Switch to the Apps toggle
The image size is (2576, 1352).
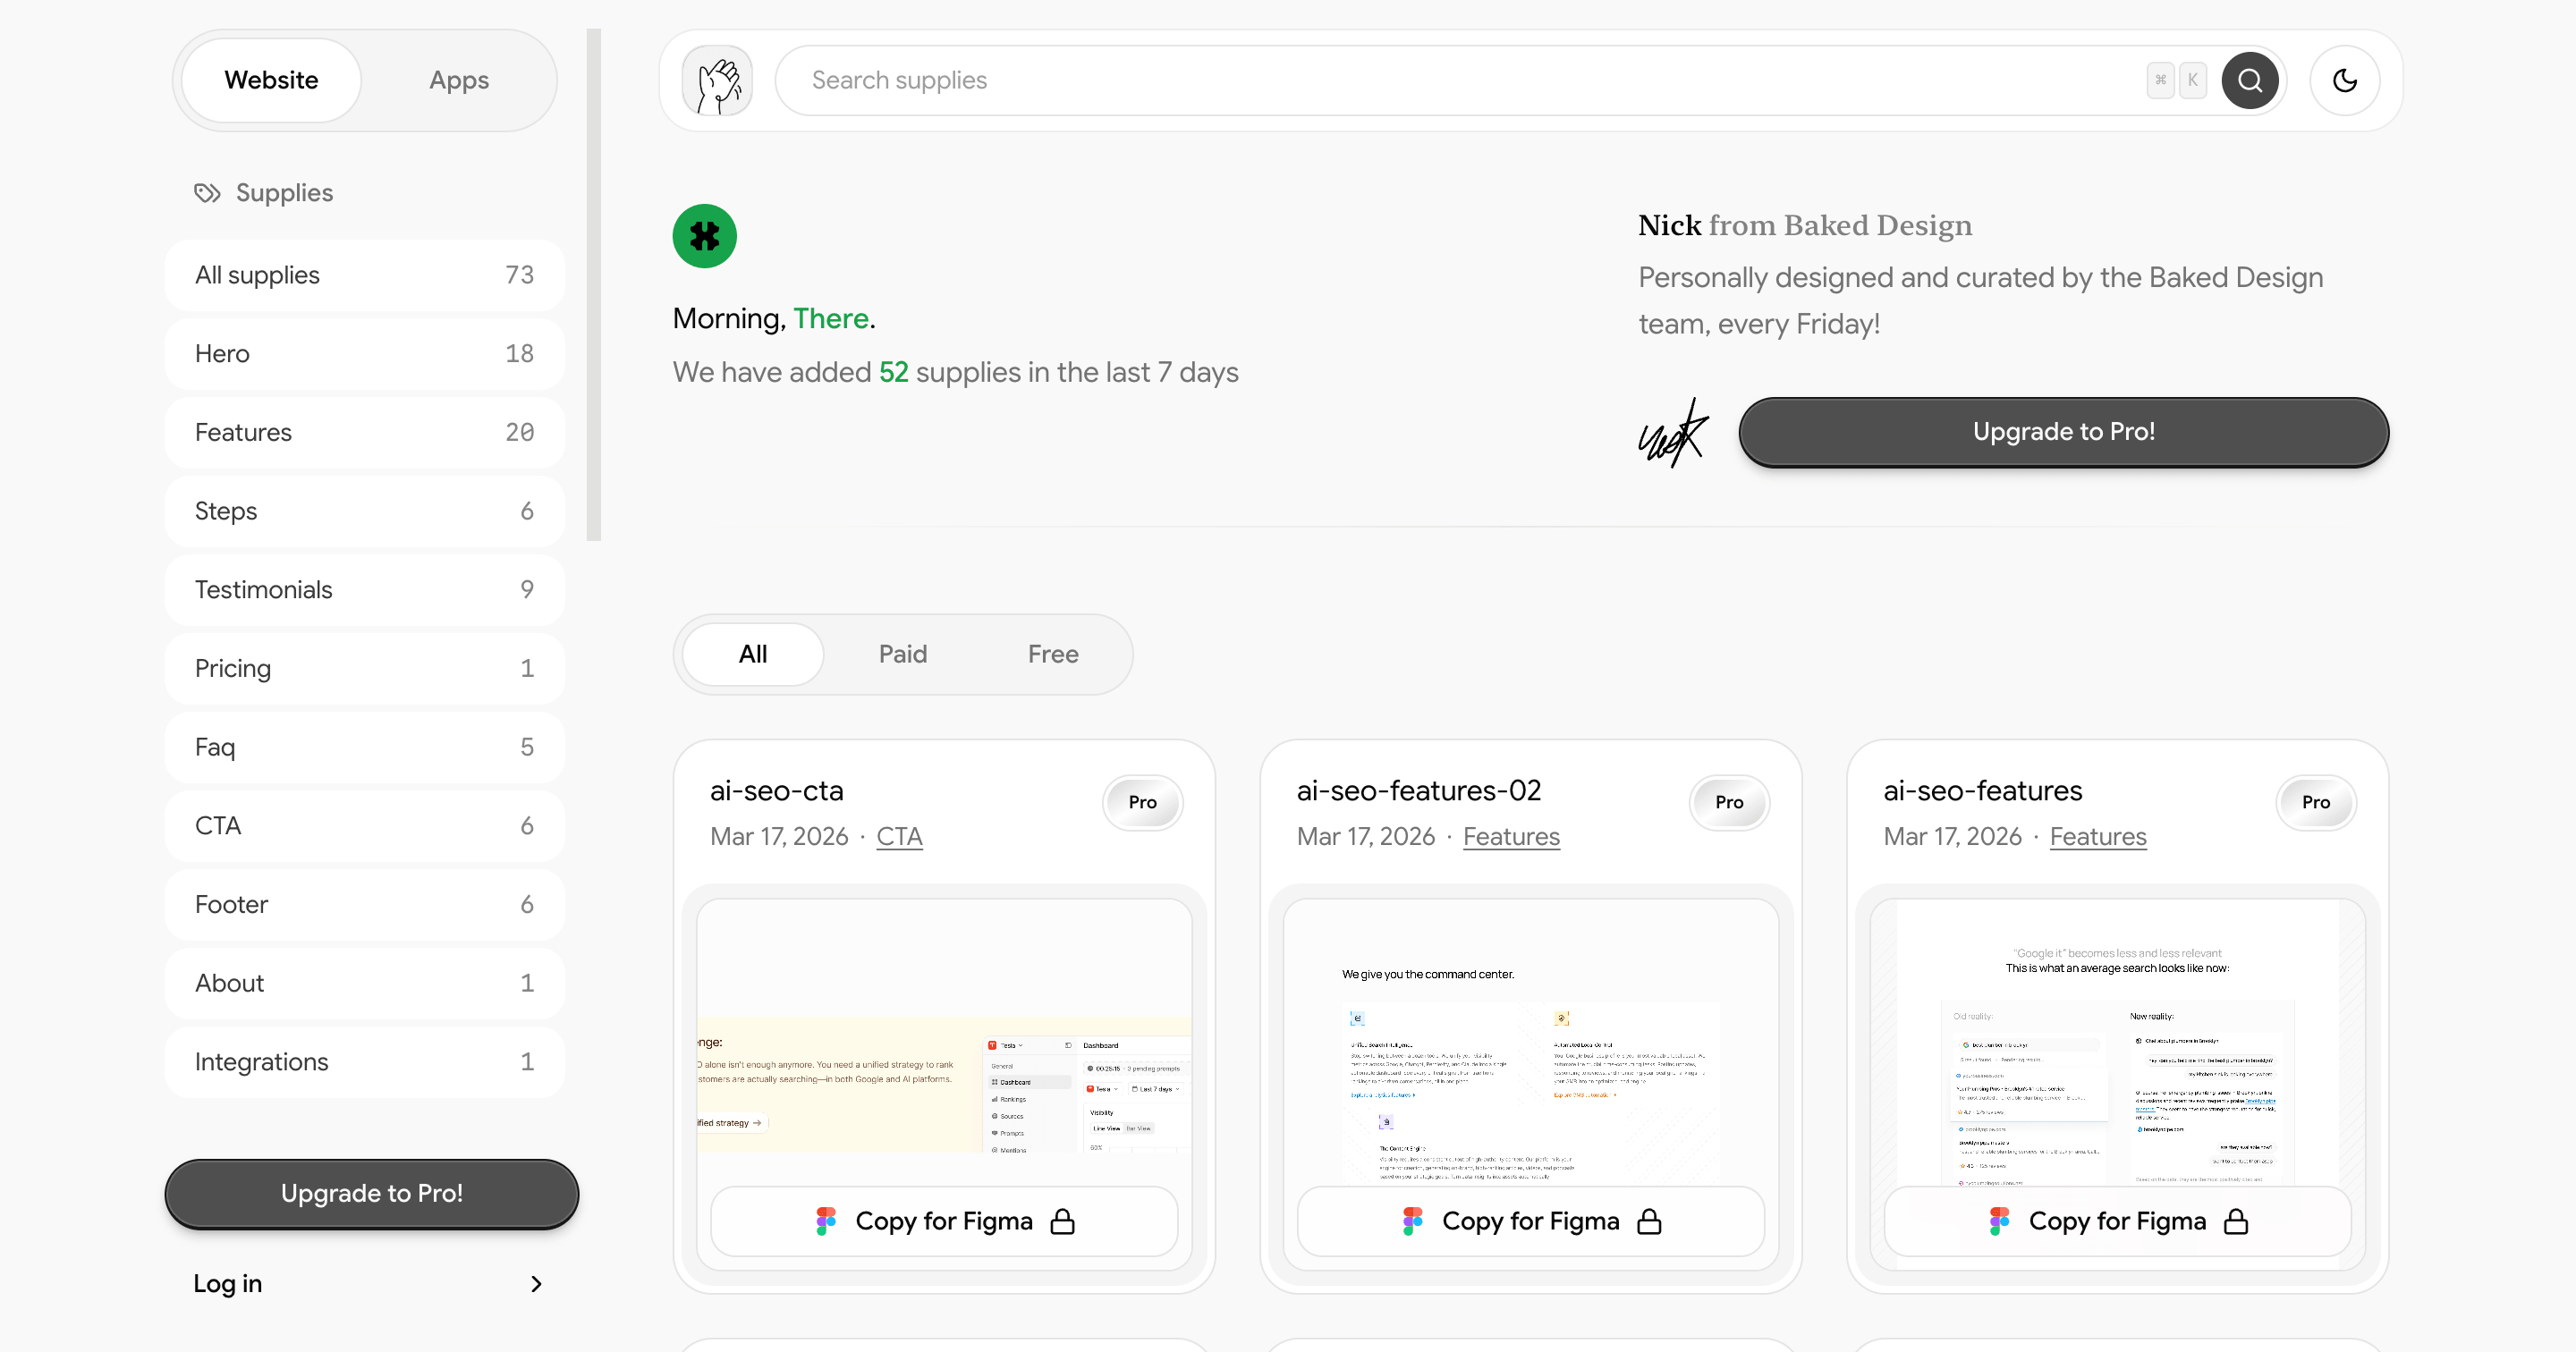click(458, 80)
